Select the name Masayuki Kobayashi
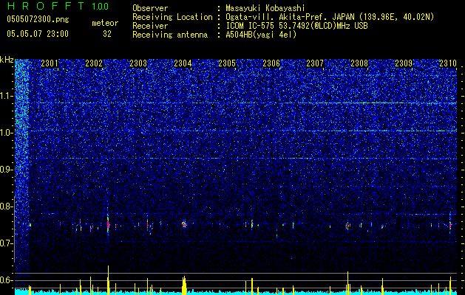The height and width of the screenshot is (295, 465). 265,8
